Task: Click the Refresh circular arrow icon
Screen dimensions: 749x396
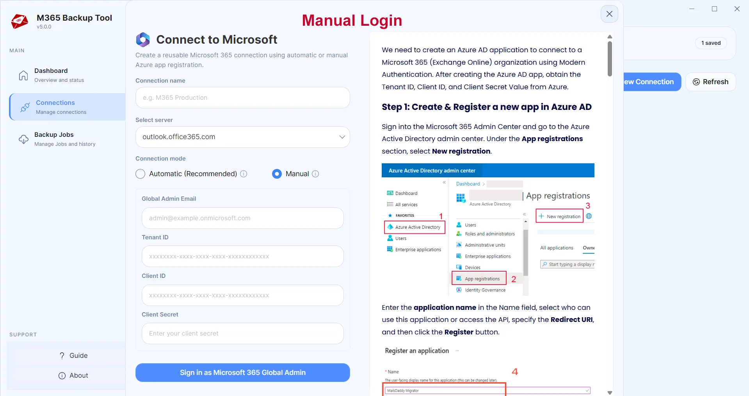Action: [696, 82]
